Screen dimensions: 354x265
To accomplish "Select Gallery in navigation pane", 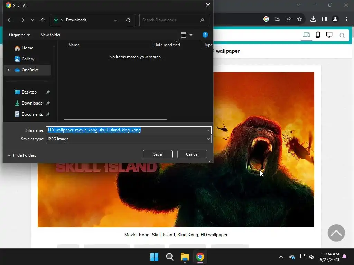I will tap(27, 59).
